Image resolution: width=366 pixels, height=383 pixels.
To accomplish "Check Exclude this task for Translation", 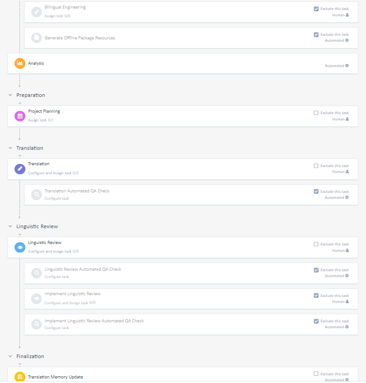I will click(x=316, y=166).
